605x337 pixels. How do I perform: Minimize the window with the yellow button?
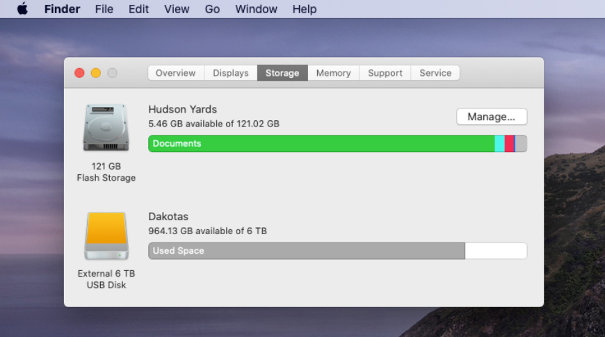pos(96,73)
